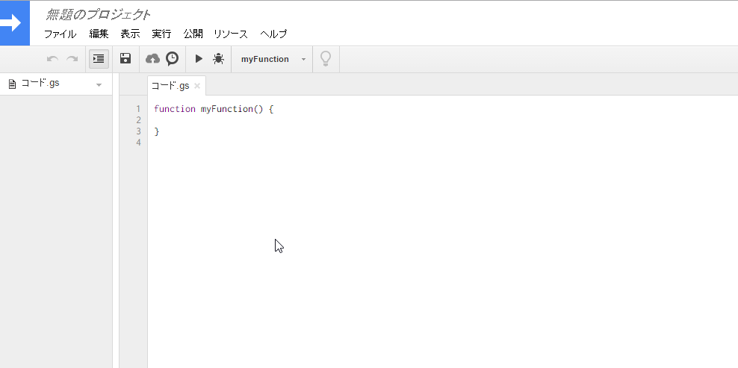The height and width of the screenshot is (368, 738).
Task: Click the redo arrow icon
Action: (72, 59)
